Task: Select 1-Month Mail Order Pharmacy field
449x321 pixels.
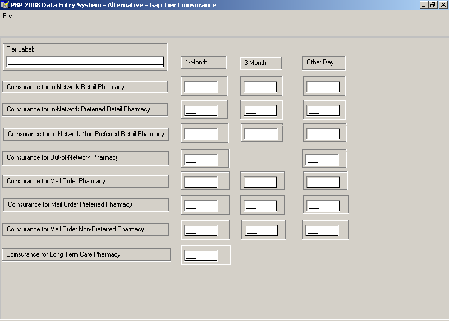Action: [x=200, y=182]
